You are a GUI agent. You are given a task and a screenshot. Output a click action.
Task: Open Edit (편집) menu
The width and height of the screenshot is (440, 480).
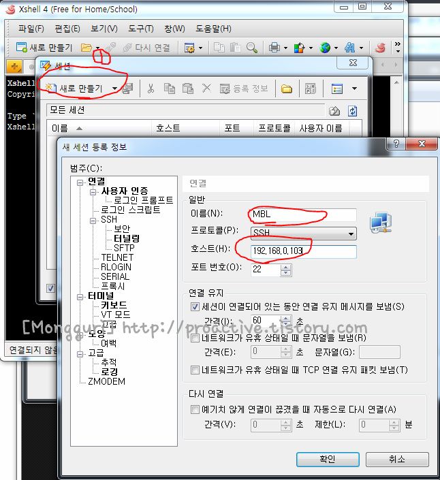pyautogui.click(x=67, y=29)
